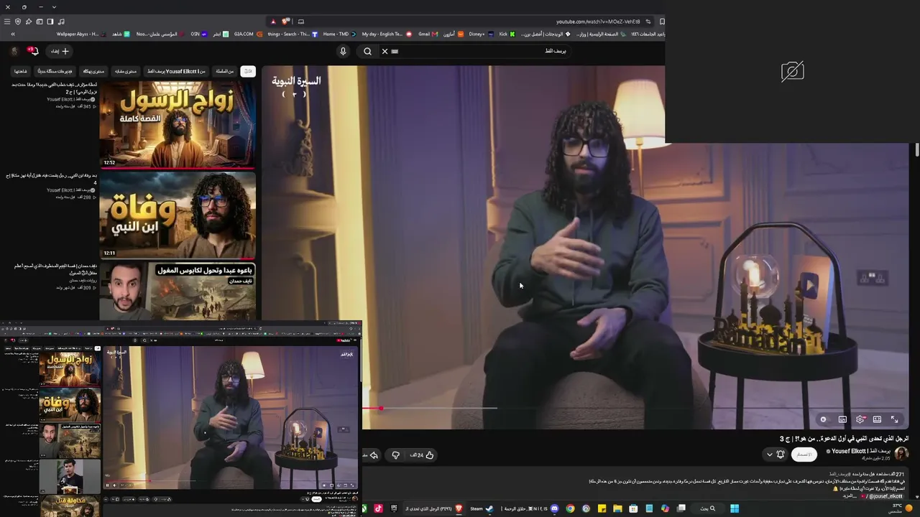Open the YouTube account avatar menu
The height and width of the screenshot is (517, 920).
click(14, 51)
